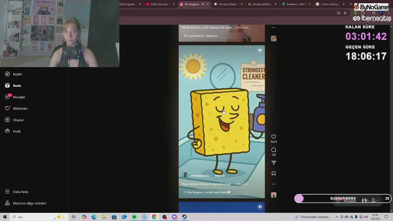Open Task View on the taskbar
This screenshot has width=393, height=221.
pos(74,217)
